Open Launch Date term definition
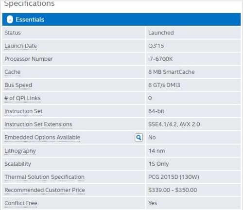The image size is (243, 210). (x=21, y=46)
